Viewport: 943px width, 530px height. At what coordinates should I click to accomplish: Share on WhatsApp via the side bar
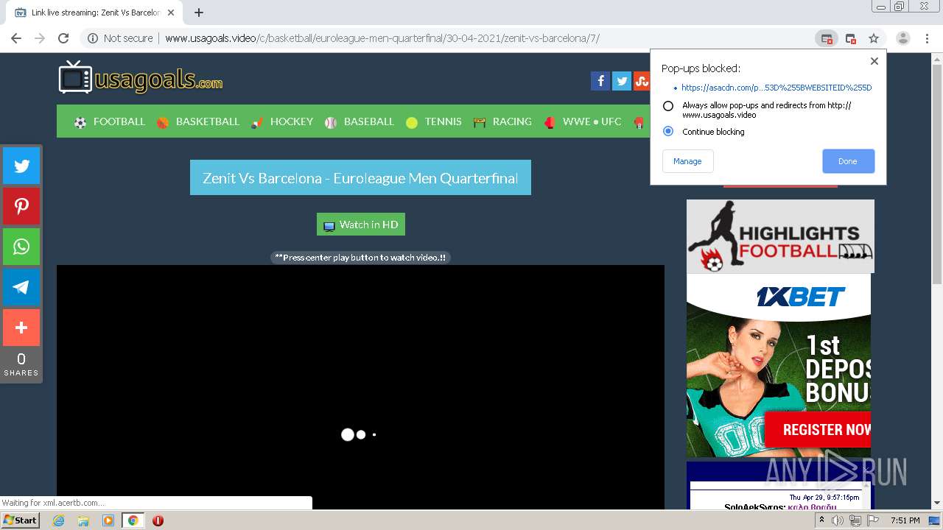[x=21, y=247]
